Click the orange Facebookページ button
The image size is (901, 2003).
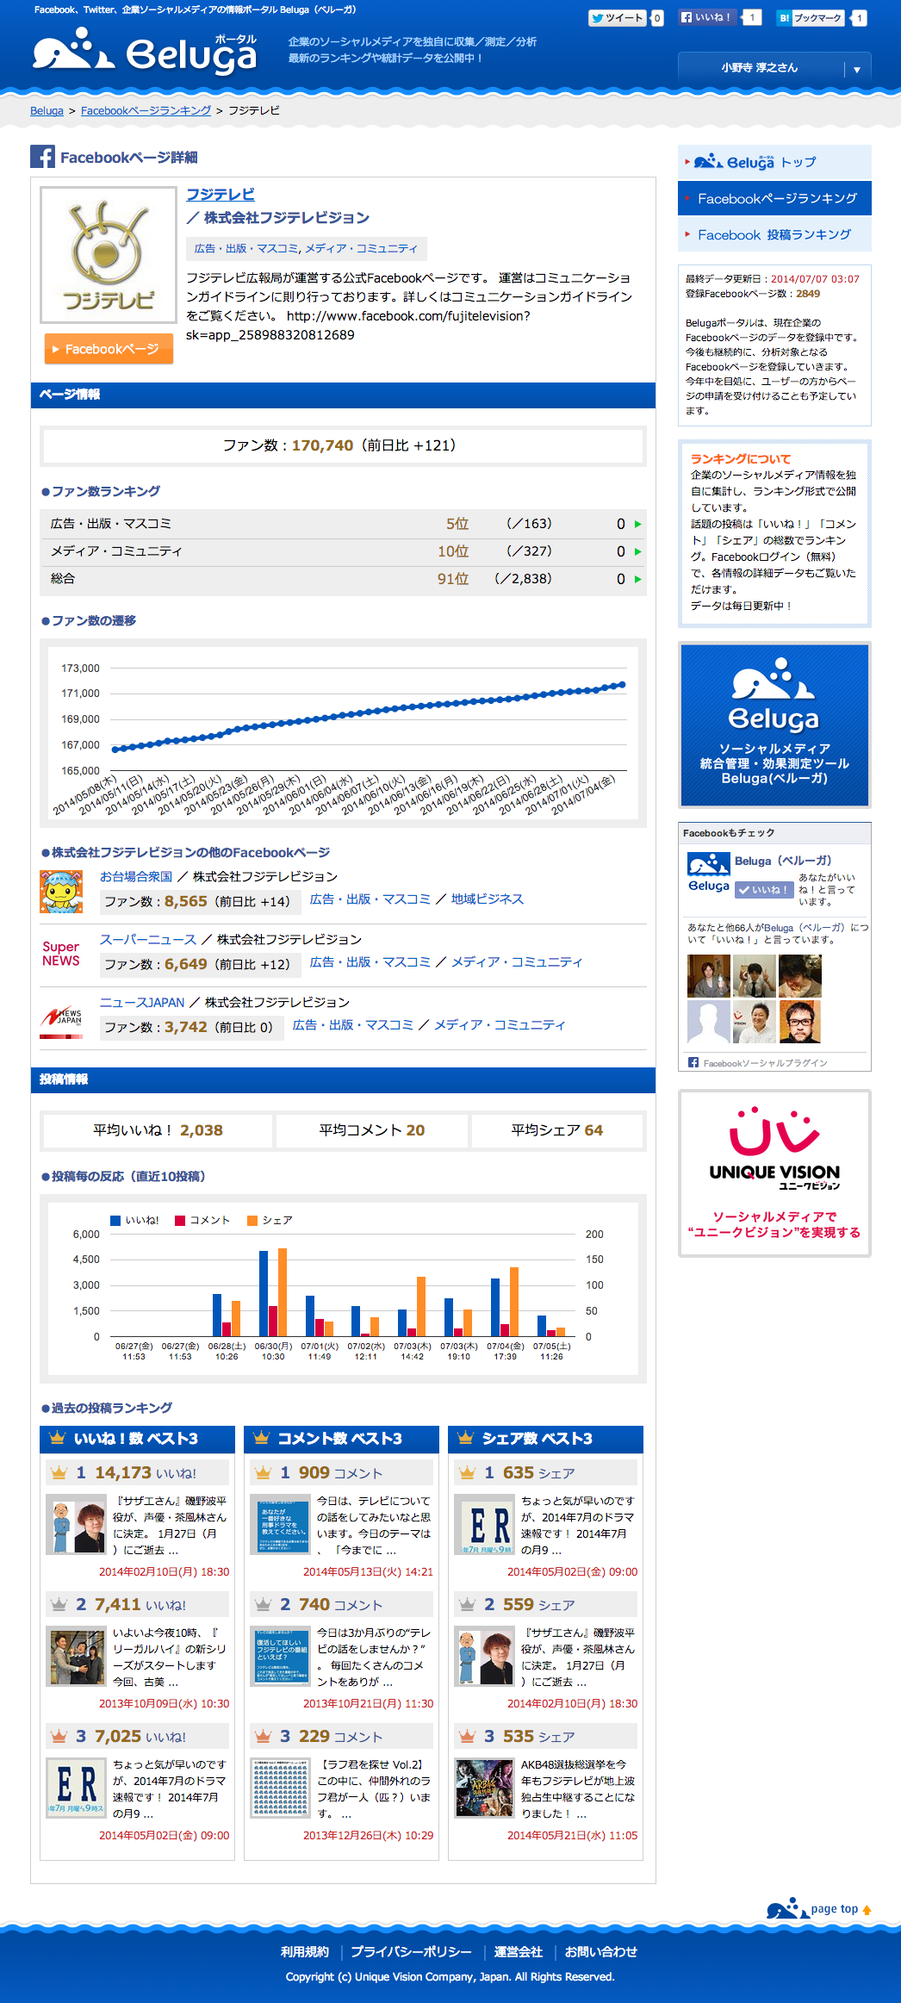coord(109,349)
